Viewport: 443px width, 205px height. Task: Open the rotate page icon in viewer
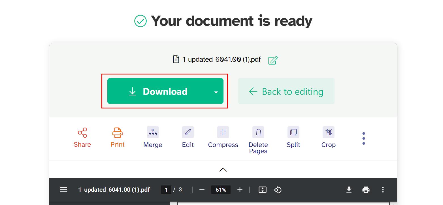278,190
